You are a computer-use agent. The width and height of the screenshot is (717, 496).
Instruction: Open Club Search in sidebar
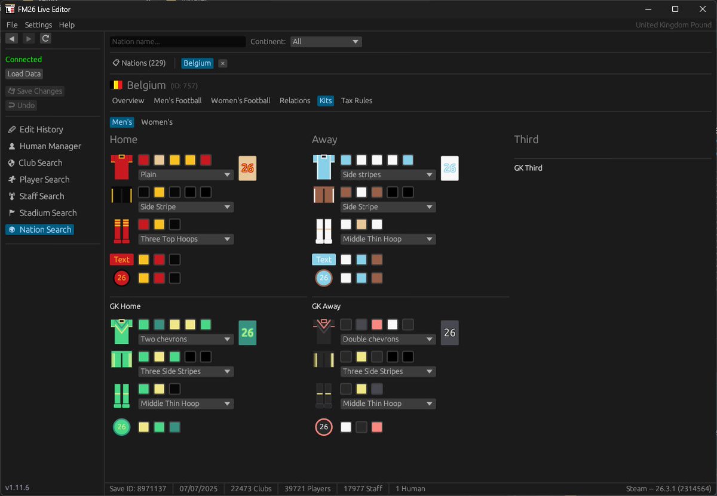(34, 163)
